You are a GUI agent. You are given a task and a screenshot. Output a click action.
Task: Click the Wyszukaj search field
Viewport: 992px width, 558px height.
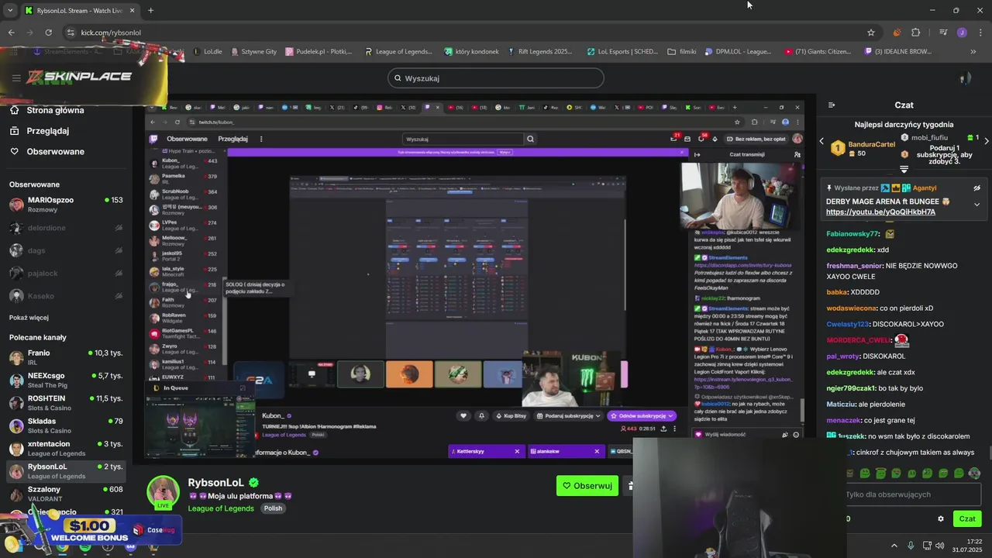(x=496, y=78)
